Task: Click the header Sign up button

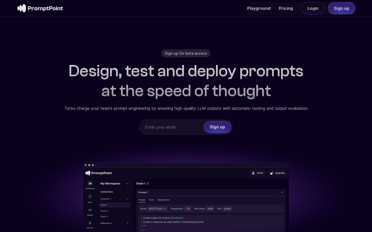Action: tap(342, 8)
